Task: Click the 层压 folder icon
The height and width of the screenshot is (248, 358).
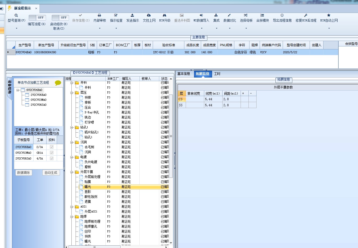Action: [77, 93]
